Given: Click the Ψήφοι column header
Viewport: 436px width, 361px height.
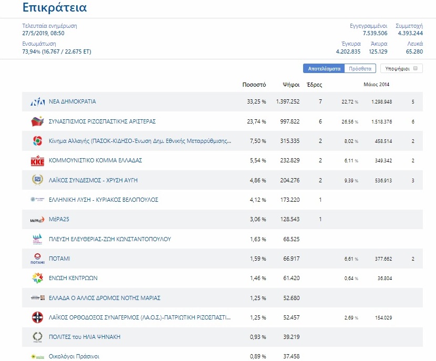Looking at the screenshot, I should coord(291,85).
